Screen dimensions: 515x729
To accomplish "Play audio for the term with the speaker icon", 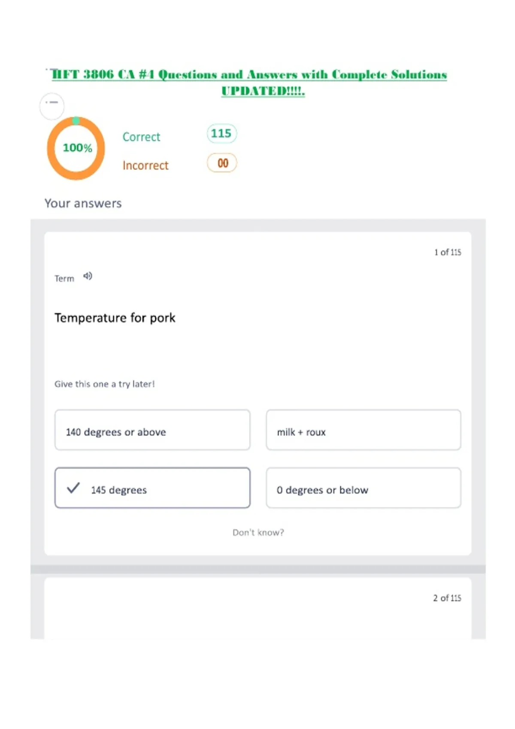I will click(x=88, y=276).
